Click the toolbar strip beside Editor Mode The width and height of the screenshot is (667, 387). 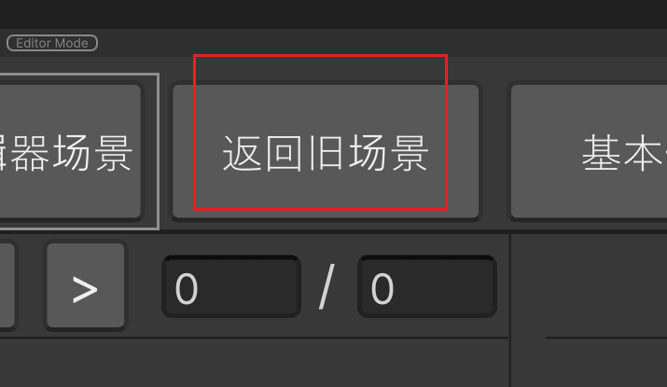point(382,43)
